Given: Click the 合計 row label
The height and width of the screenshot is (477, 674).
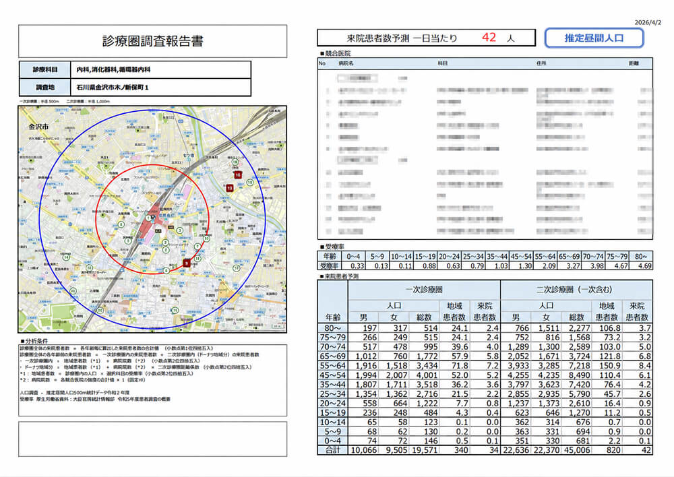Looking at the screenshot, I should coord(333,450).
